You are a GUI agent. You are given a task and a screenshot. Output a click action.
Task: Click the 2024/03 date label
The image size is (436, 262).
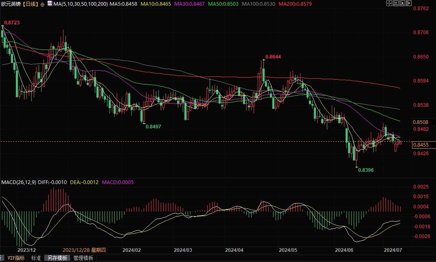tap(183, 250)
